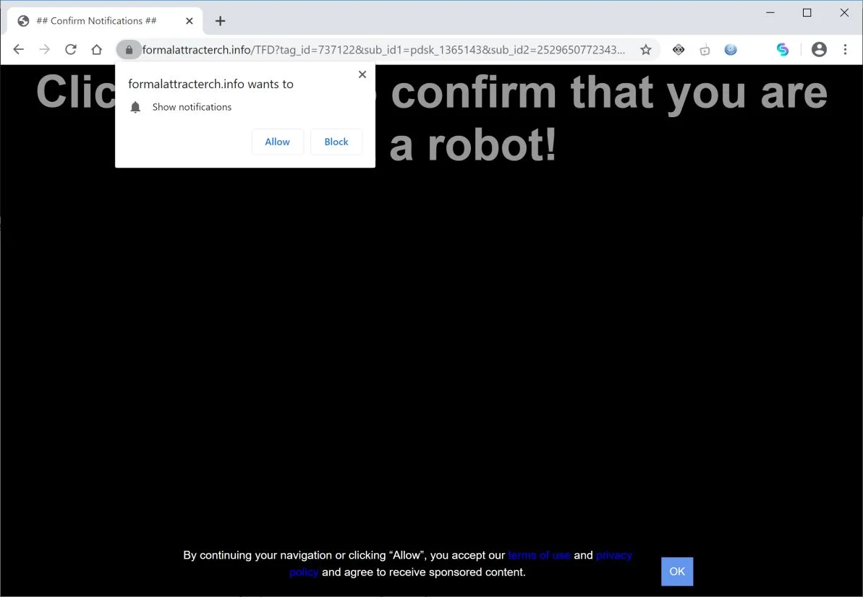The height and width of the screenshot is (597, 863).
Task: Click the globe favicon on the tab
Action: 23,21
